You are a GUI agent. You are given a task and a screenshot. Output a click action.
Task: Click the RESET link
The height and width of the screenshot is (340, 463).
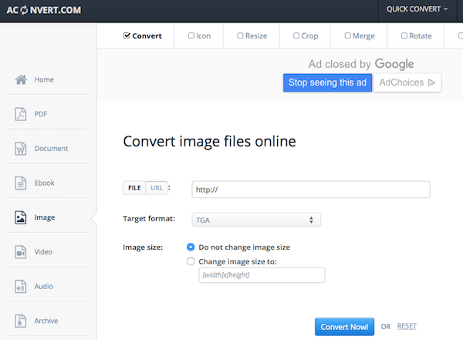(x=407, y=326)
